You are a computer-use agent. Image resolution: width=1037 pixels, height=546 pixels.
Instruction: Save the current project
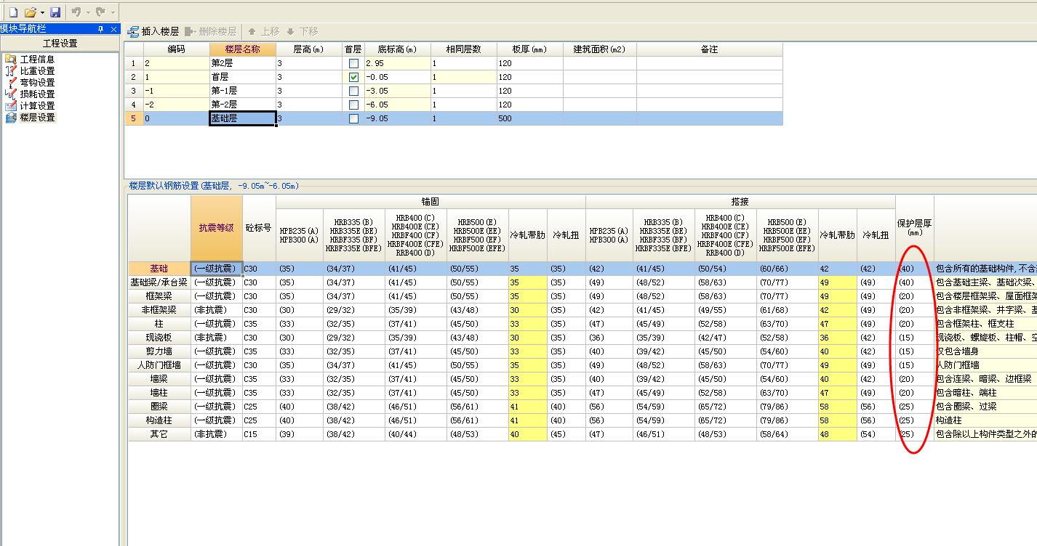coord(55,12)
